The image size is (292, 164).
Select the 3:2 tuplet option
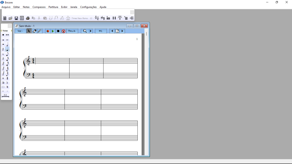click(5, 95)
